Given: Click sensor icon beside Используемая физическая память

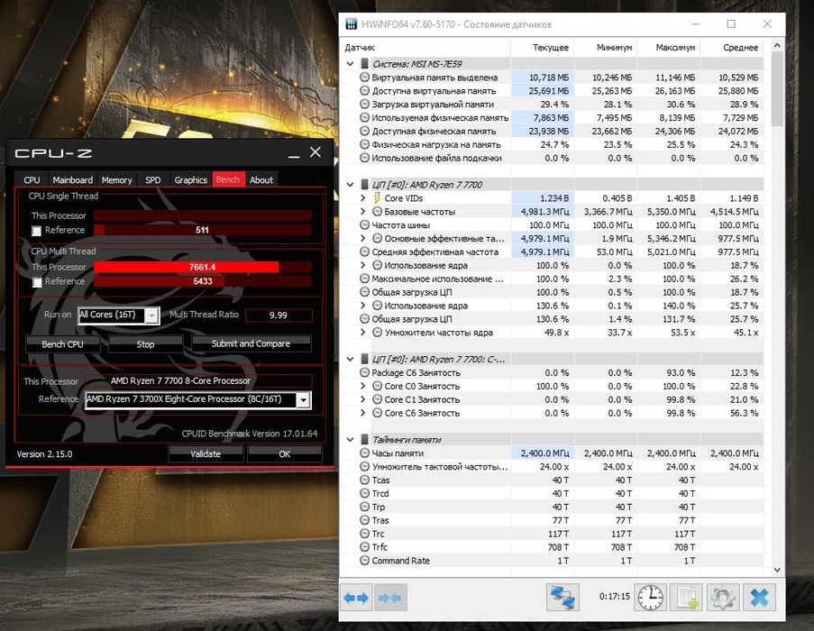Looking at the screenshot, I should coord(365,118).
